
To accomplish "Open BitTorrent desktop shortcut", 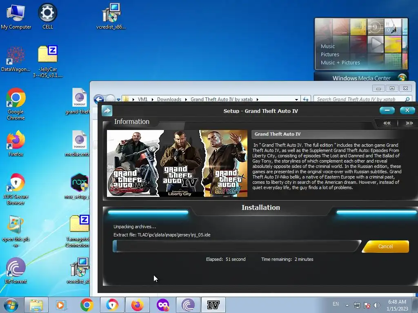I will [16, 271].
